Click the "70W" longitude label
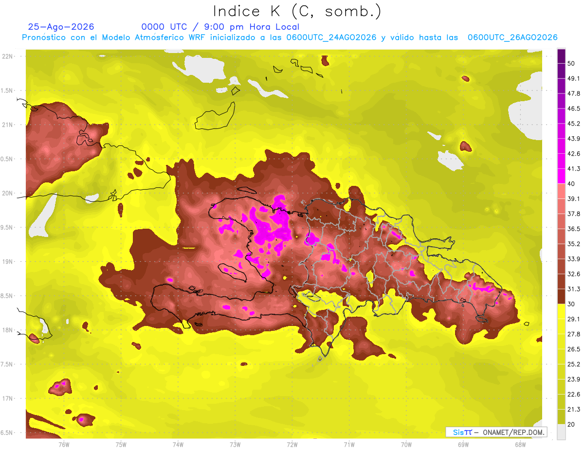The height and width of the screenshot is (451, 584). (406, 445)
